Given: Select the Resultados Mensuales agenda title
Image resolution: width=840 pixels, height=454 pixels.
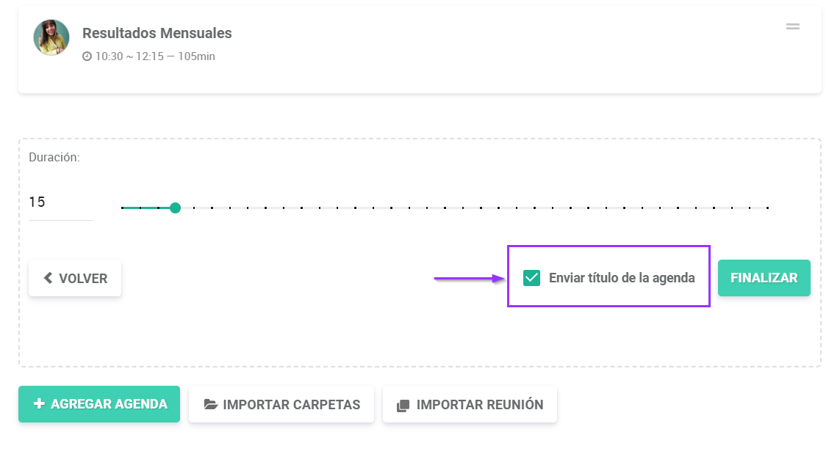Looking at the screenshot, I should click(157, 33).
